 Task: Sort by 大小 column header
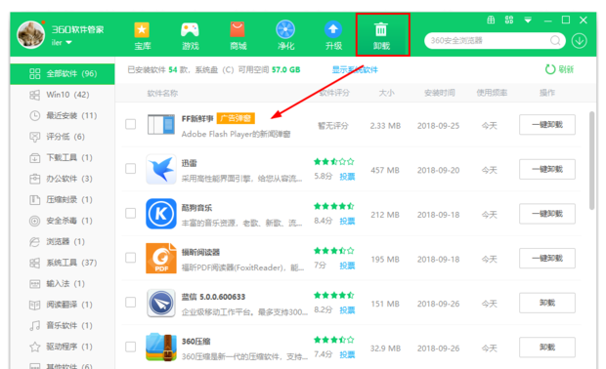386,93
